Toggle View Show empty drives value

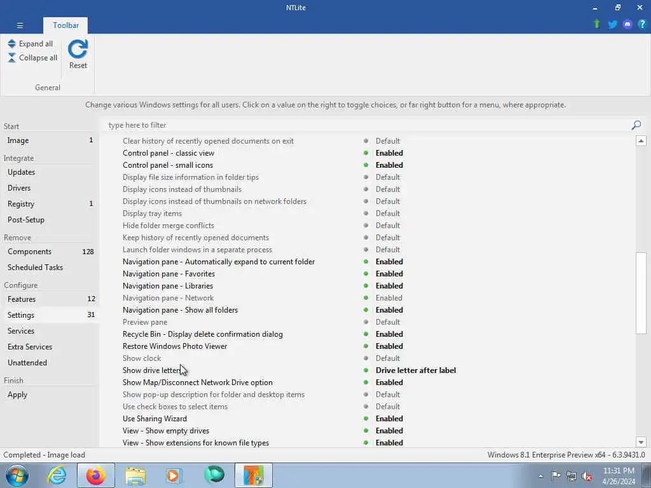point(389,430)
